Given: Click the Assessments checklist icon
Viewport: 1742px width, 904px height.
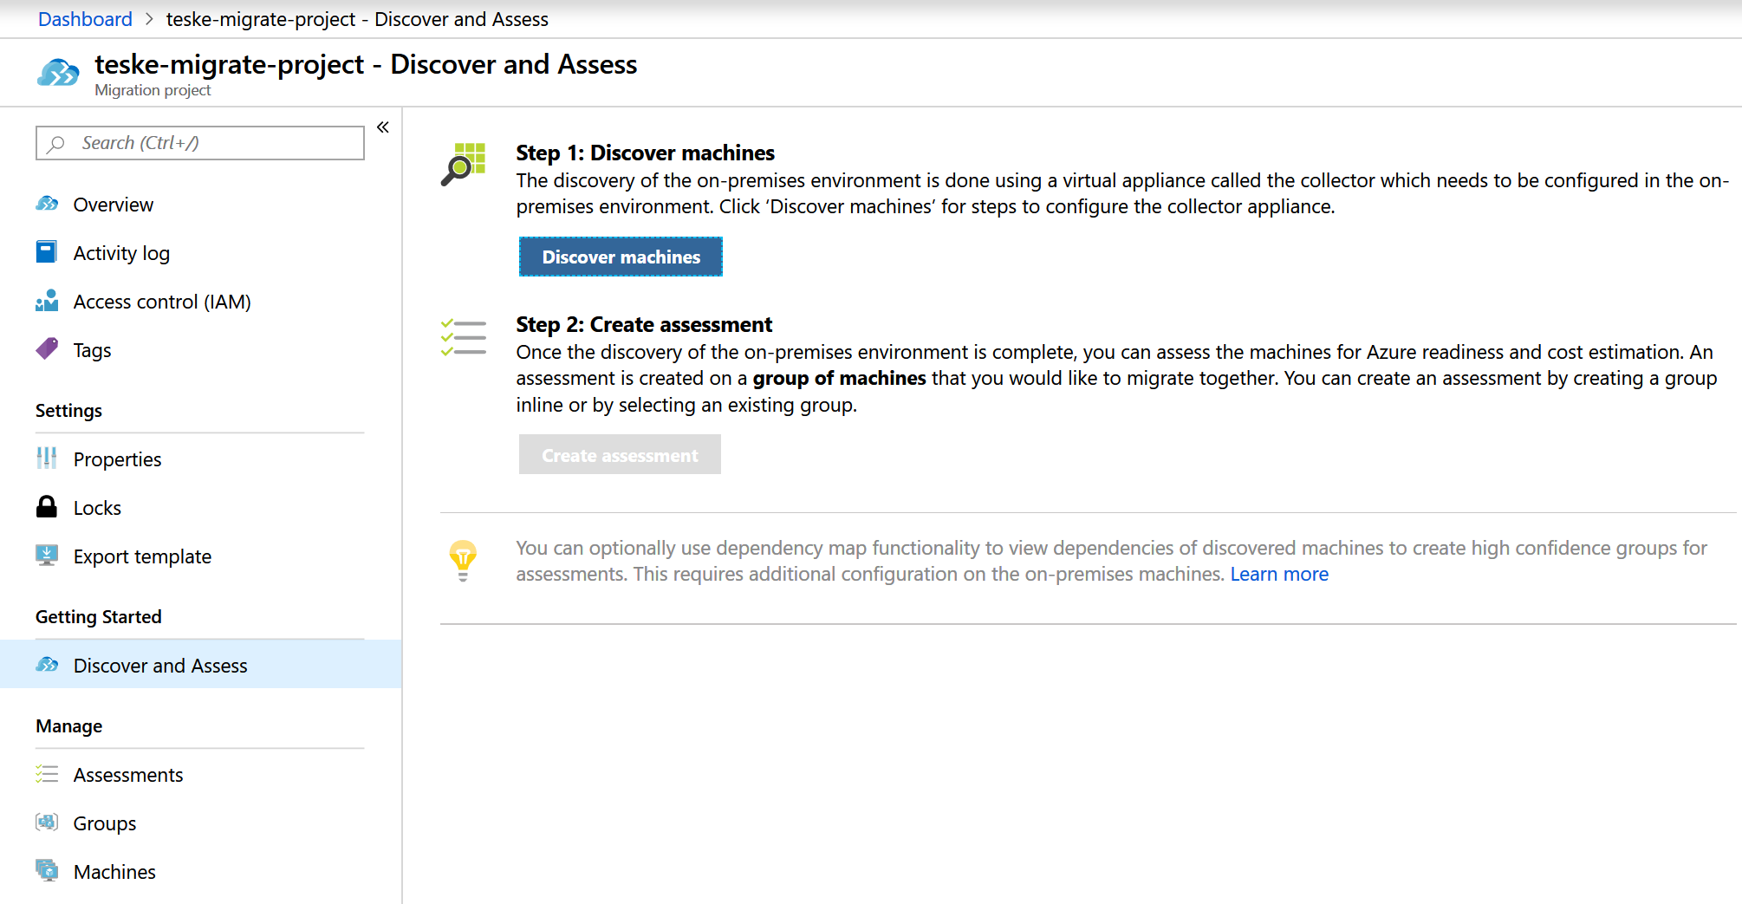Looking at the screenshot, I should point(47,774).
